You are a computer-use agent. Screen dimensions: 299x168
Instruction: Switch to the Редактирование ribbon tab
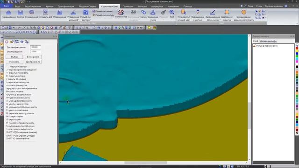click(33, 6)
